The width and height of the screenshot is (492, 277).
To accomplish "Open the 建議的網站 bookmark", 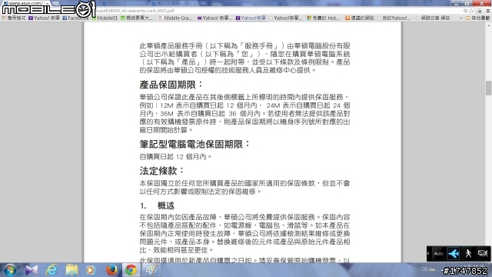I will tap(360, 18).
